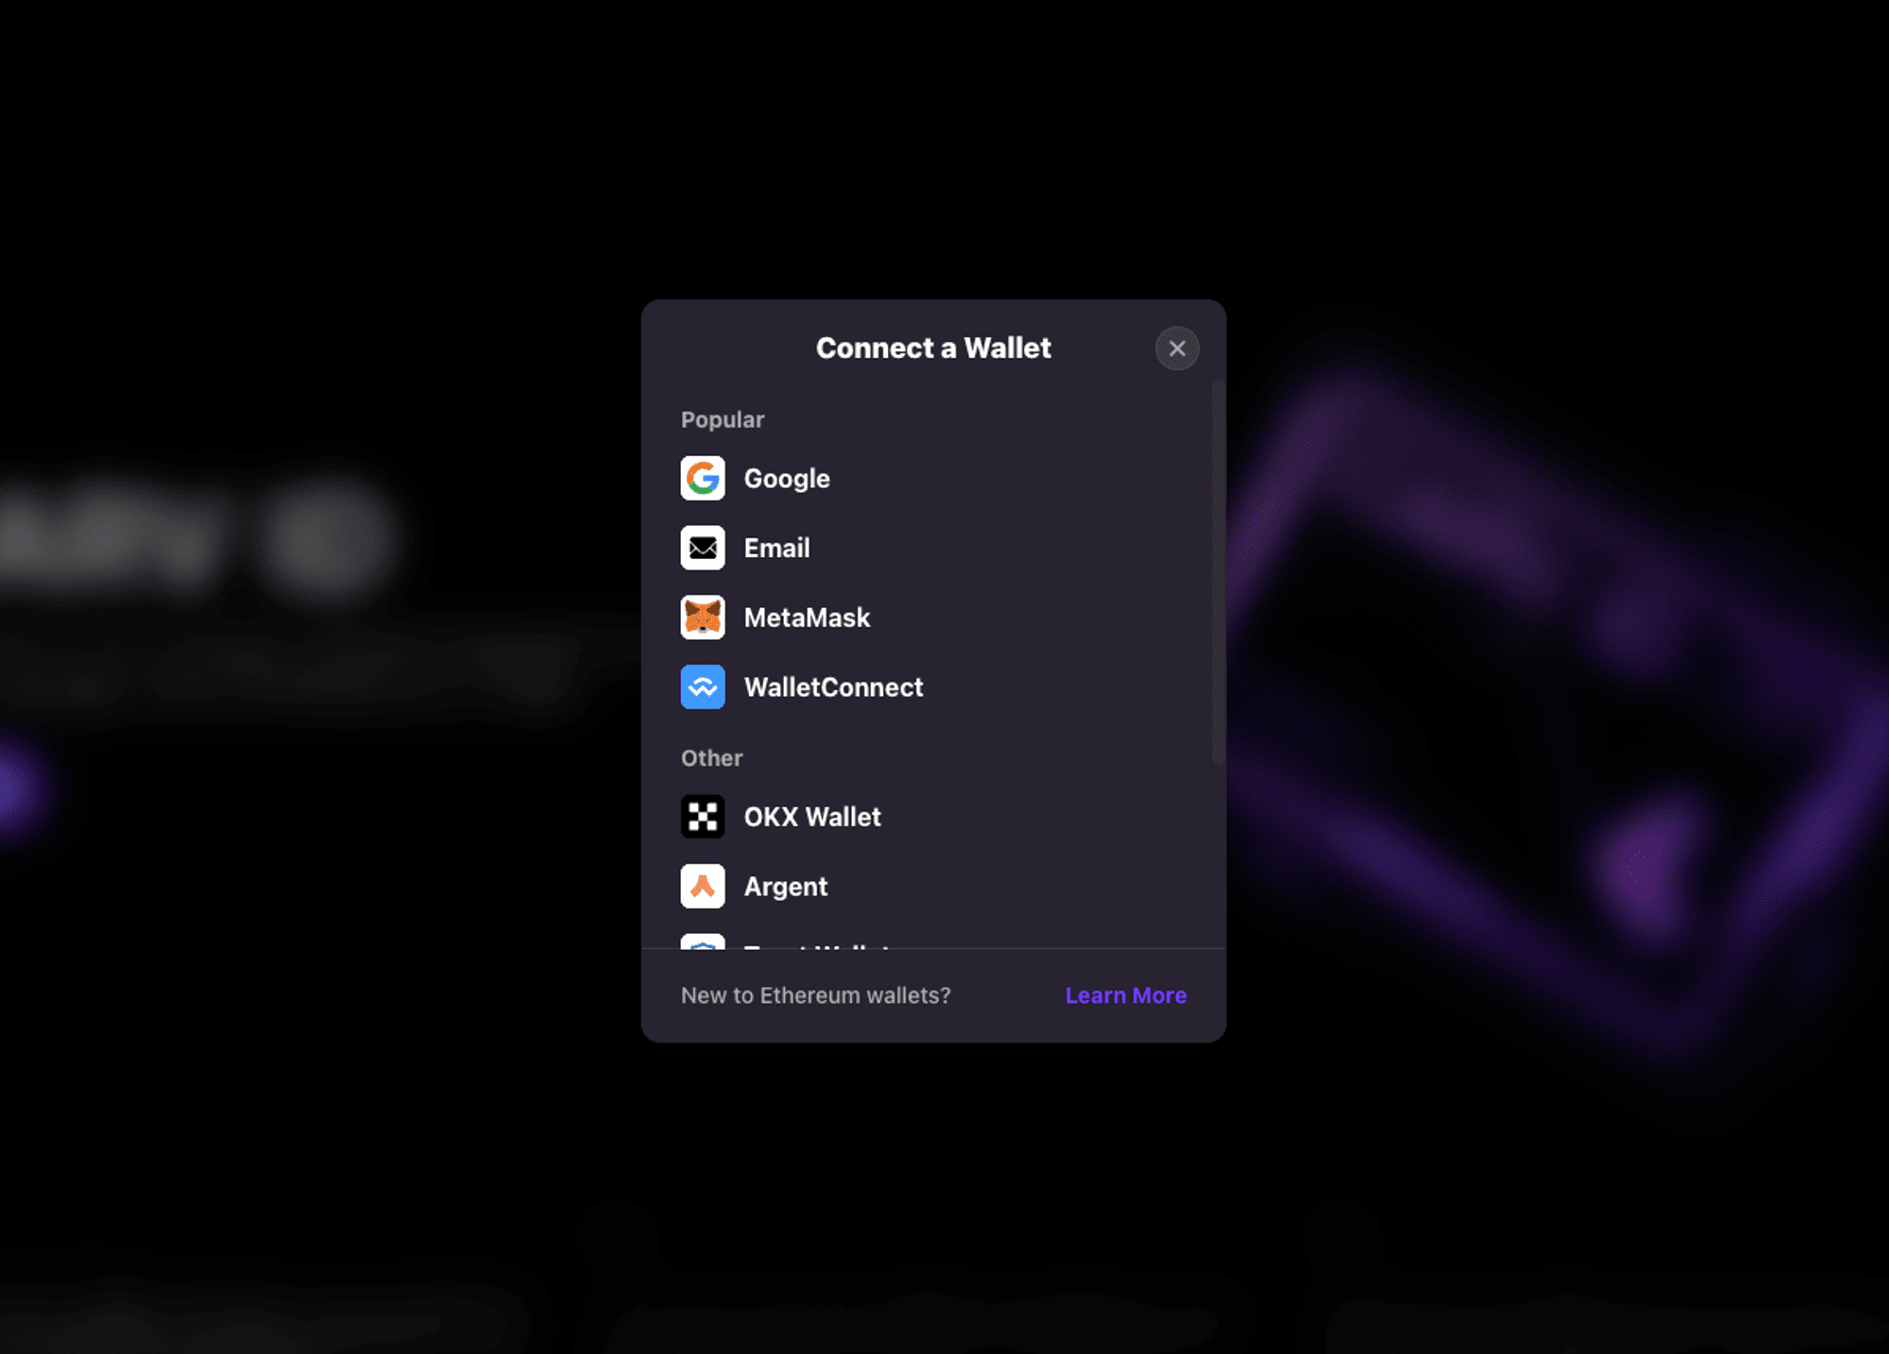
Task: Click the OKX Wallet checkered icon
Action: tap(703, 817)
